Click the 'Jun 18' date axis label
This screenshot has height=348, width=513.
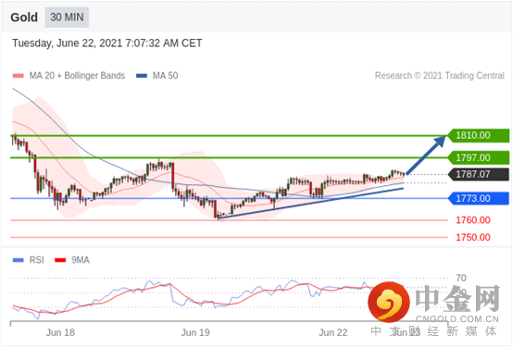click(x=60, y=332)
